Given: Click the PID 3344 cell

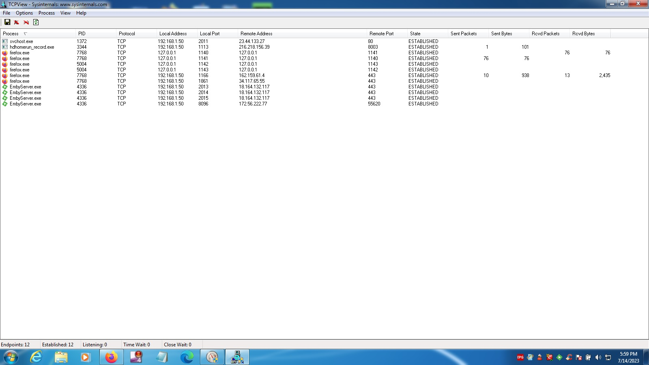Looking at the screenshot, I should pyautogui.click(x=82, y=47).
